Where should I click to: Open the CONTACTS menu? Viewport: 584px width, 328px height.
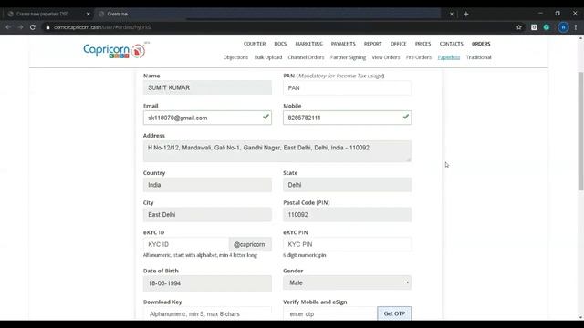click(x=451, y=44)
